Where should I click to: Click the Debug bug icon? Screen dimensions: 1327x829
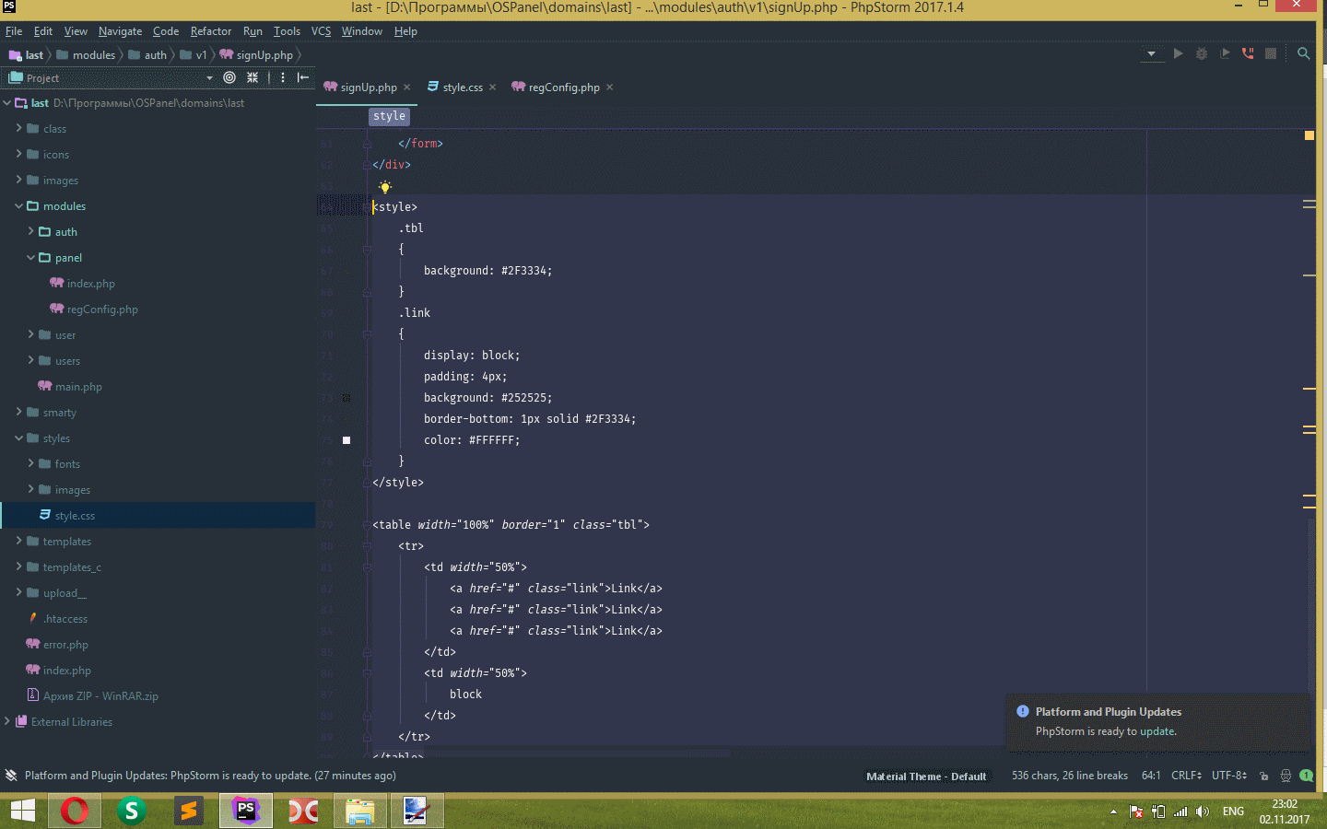click(x=1202, y=53)
